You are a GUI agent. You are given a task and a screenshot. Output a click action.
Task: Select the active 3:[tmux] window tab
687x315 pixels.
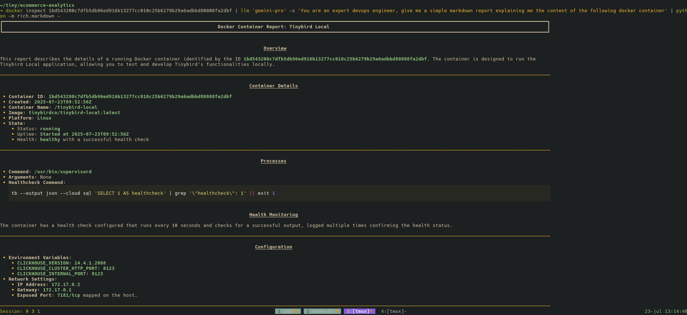pyautogui.click(x=359, y=311)
